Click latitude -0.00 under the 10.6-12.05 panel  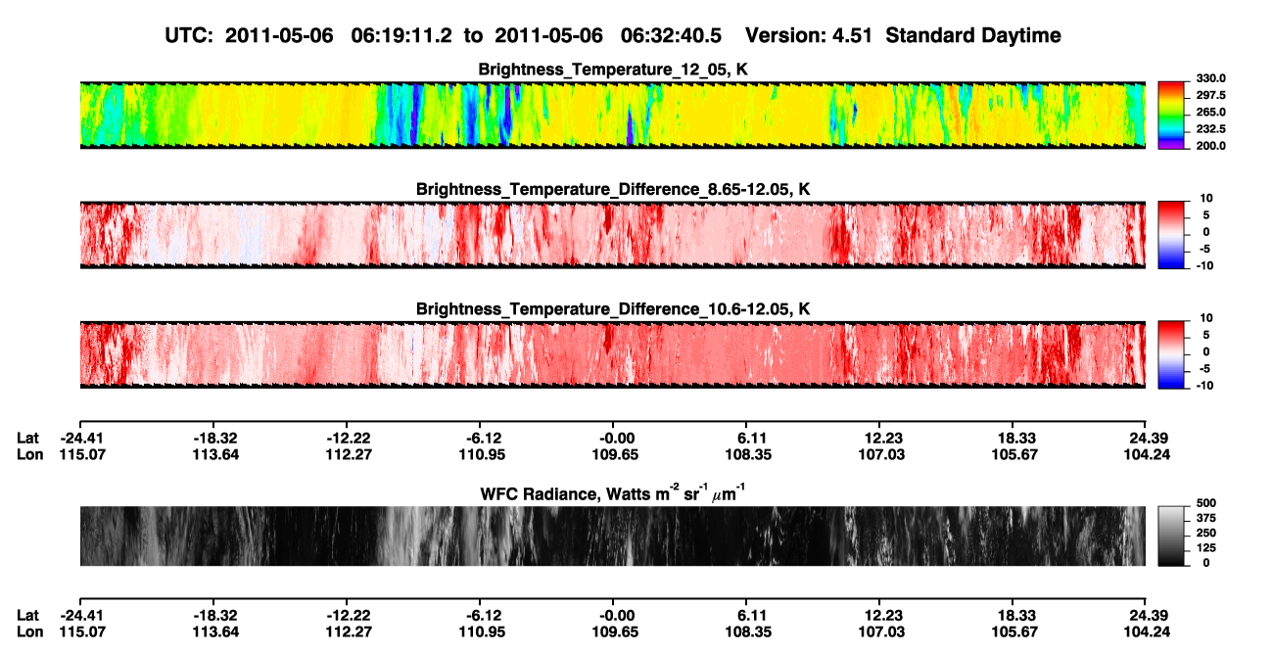(613, 438)
